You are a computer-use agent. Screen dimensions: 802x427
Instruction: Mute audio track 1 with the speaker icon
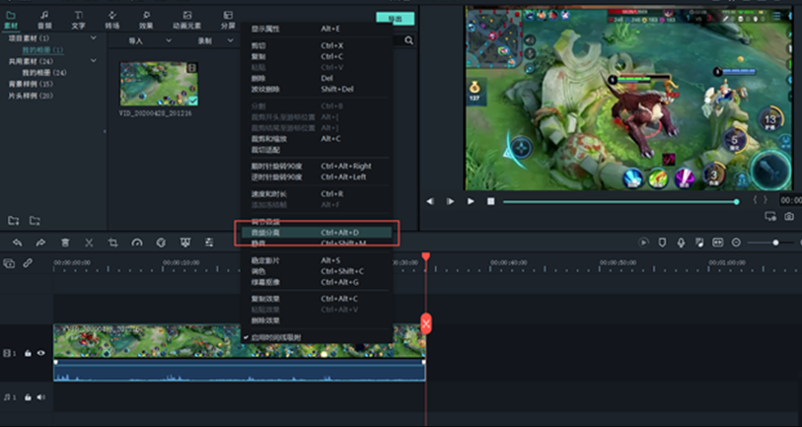click(x=40, y=397)
